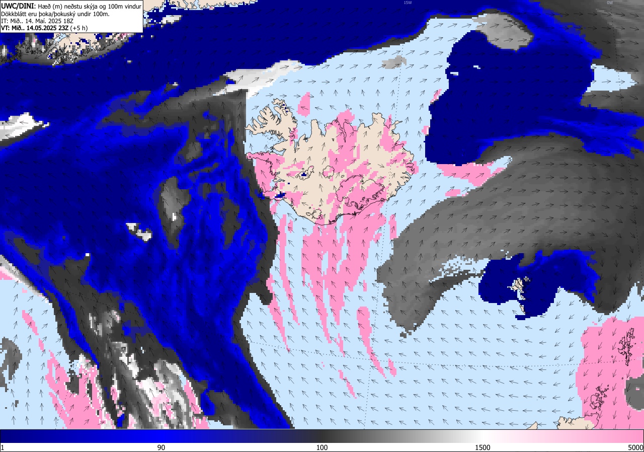
Task: Click the 'VT: Mið.. 14.05.2025 23Z (+5 h)' line
Action: (44, 28)
